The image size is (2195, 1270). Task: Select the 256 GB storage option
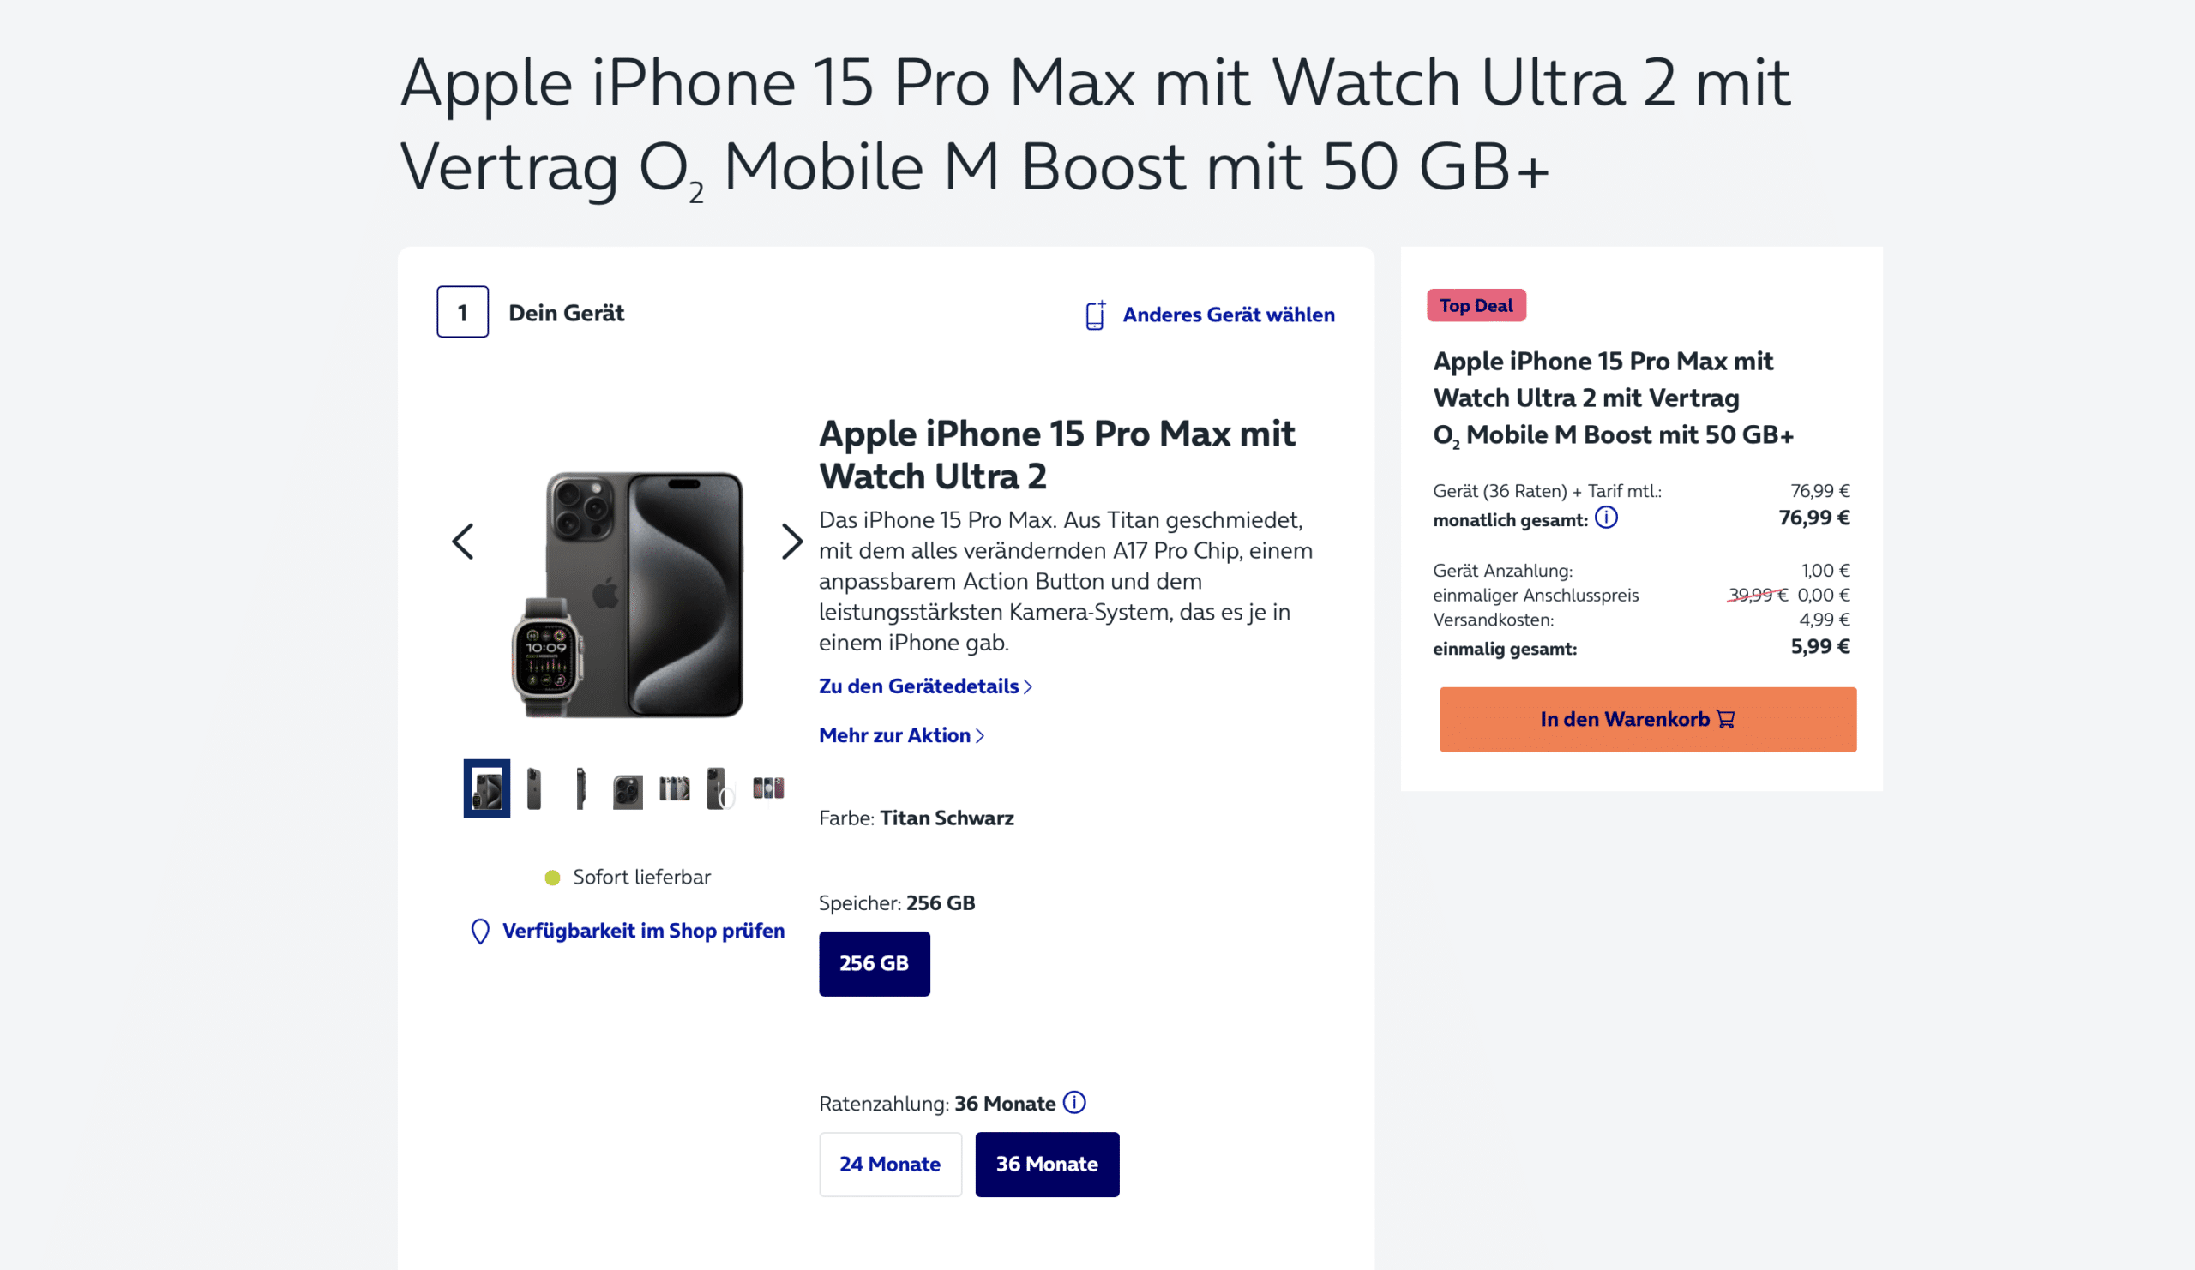click(x=875, y=963)
